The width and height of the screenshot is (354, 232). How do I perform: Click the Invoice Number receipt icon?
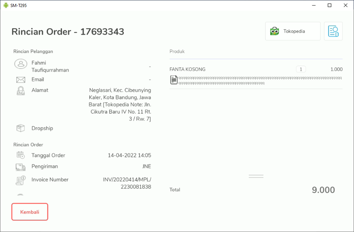[x=21, y=180]
